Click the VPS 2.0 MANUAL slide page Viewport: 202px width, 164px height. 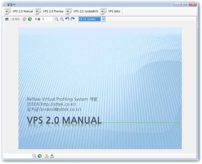[x=100, y=88]
